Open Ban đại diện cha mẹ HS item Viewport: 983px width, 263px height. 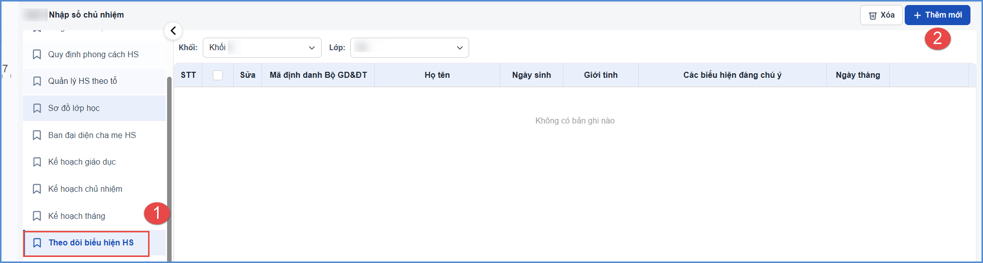coord(94,135)
